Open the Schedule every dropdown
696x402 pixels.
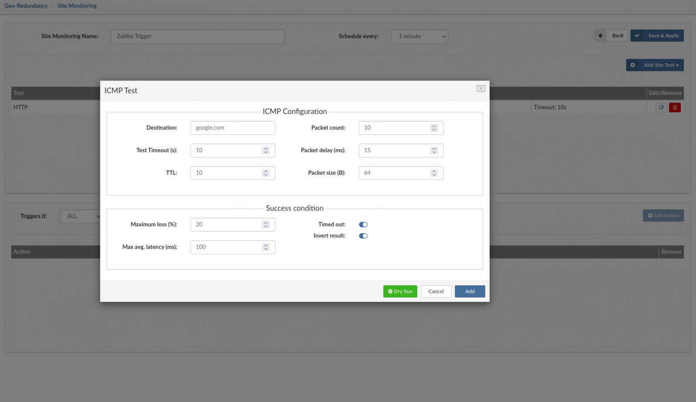point(419,36)
